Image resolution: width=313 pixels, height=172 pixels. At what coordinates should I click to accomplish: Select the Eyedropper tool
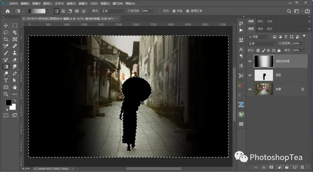coord(6,46)
